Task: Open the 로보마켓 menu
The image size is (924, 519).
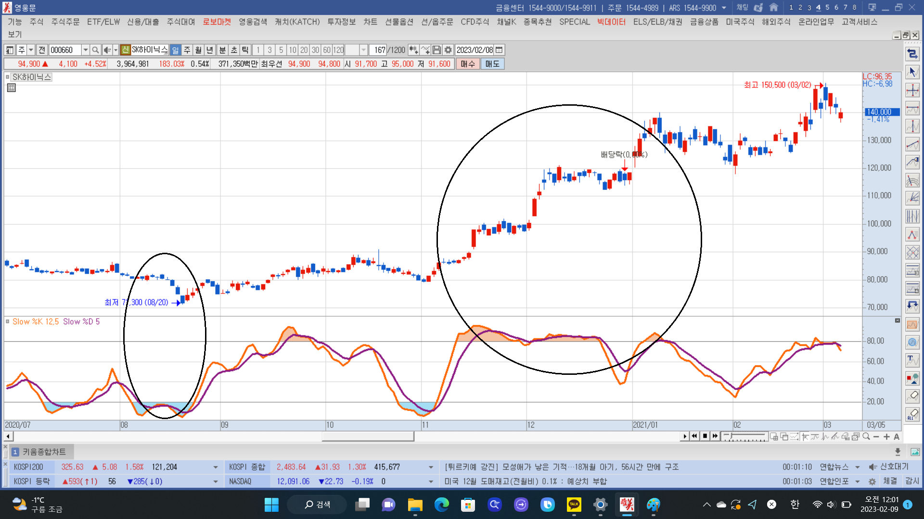Action: pyautogui.click(x=217, y=22)
